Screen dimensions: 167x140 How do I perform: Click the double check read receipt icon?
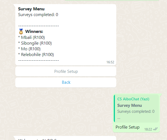pos(156,129)
